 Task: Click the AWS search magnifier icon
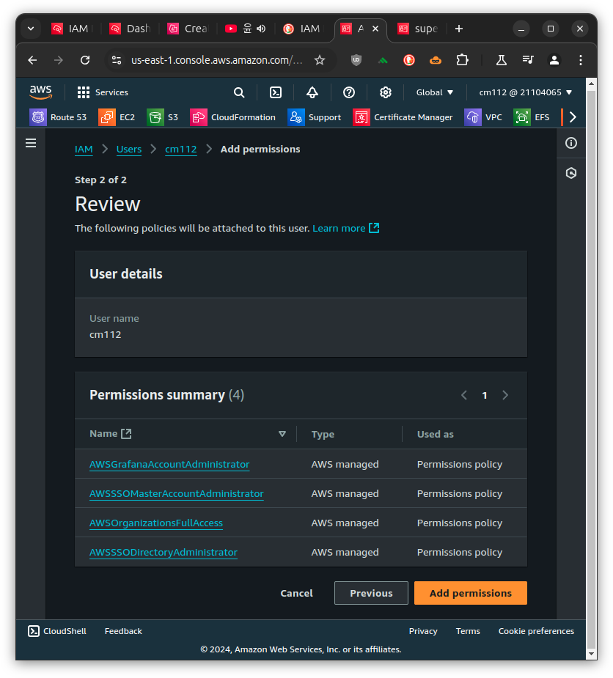(x=239, y=92)
